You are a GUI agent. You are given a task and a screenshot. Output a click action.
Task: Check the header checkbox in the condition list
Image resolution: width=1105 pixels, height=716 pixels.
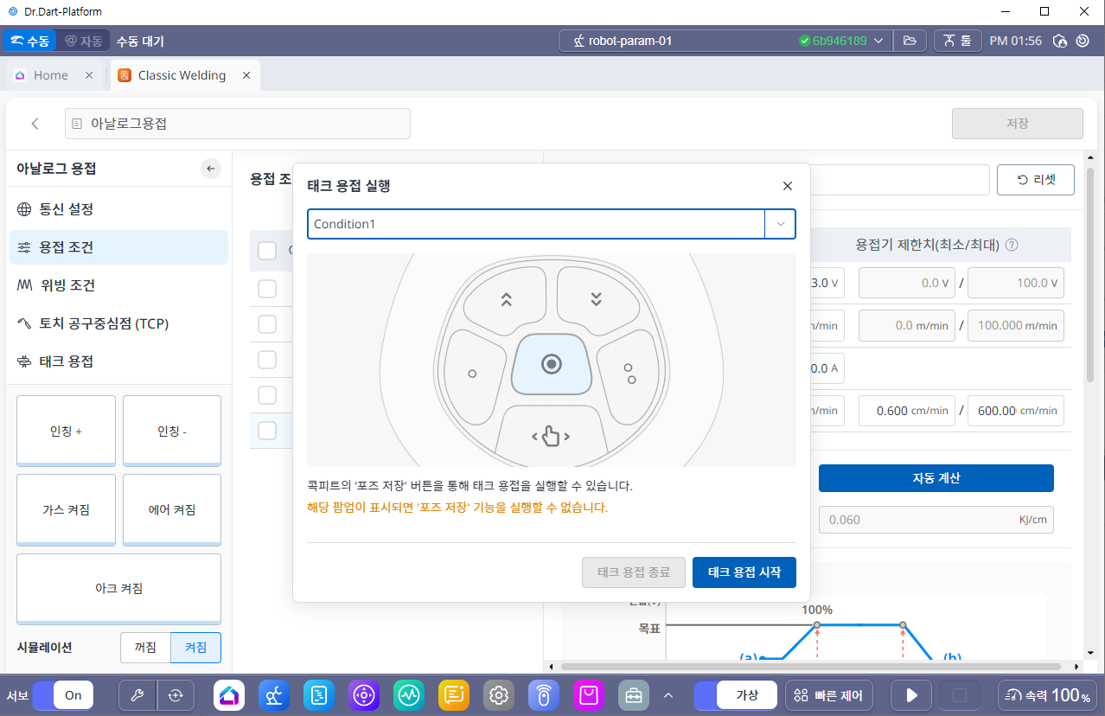tap(267, 251)
